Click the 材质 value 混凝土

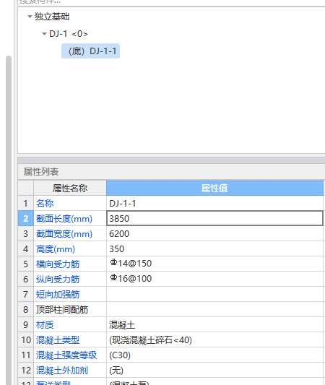(214, 325)
